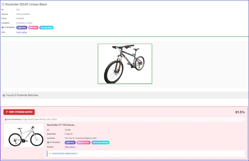This screenshot has width=249, height=161.
Task: Click the Light Grey tag under Rockrider St540 listing
Action: (22, 28)
